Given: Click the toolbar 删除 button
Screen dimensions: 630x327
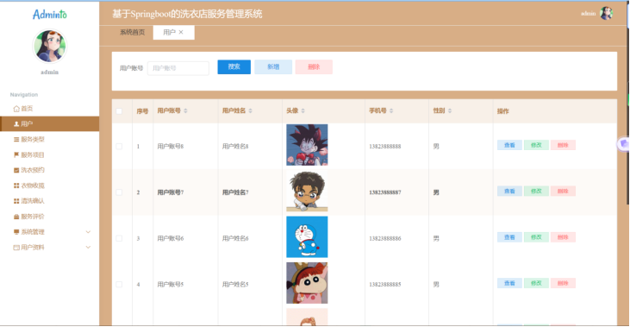Looking at the screenshot, I should tap(314, 66).
